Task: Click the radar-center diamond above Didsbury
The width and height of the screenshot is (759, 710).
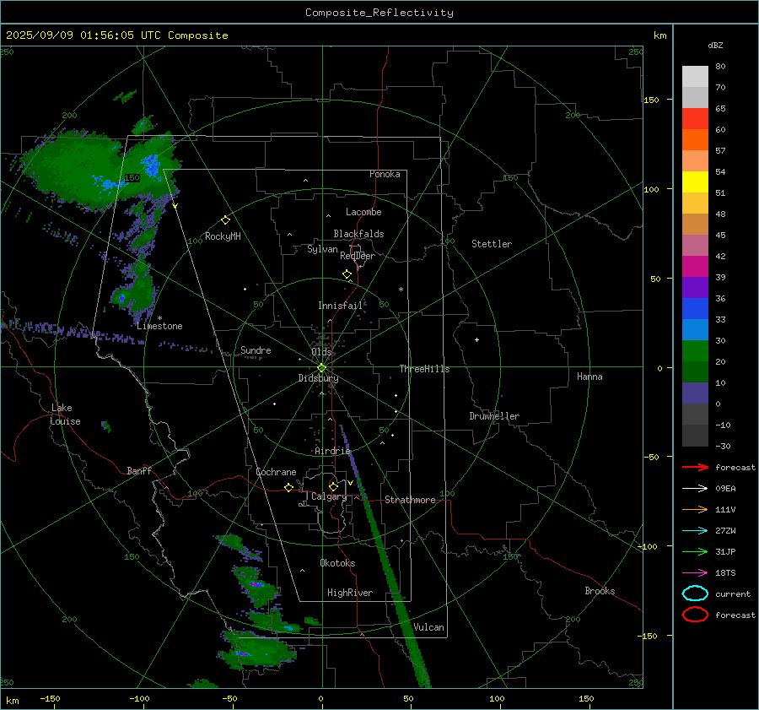Action: pos(321,368)
